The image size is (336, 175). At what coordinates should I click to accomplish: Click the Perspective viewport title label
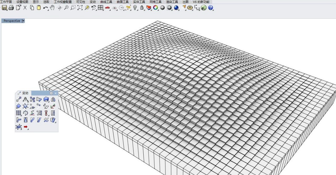pos(12,21)
